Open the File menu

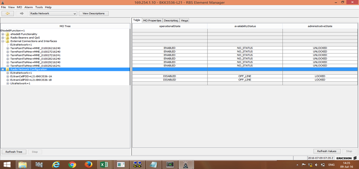pyautogui.click(x=3, y=7)
